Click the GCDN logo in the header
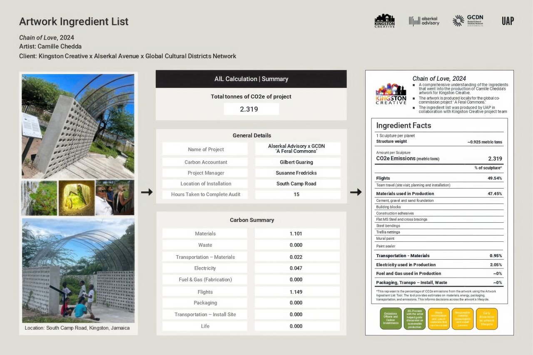Screen dimensions: 533x355 468,20
